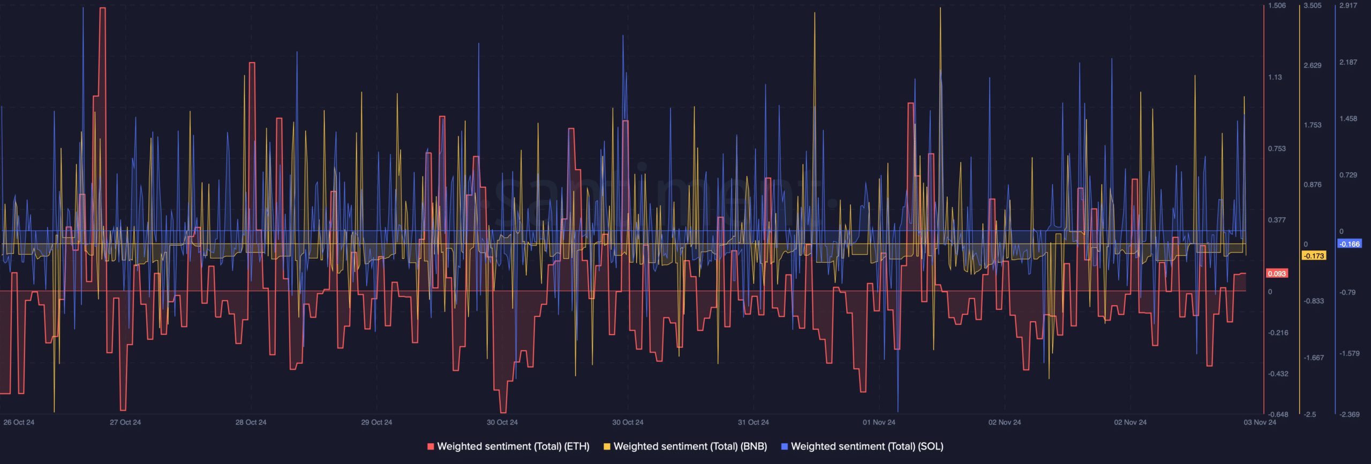This screenshot has width=1371, height=464.
Task: Toggle the Weighted sentiment (Total) (BNB) legend entry
Action: click(x=685, y=446)
